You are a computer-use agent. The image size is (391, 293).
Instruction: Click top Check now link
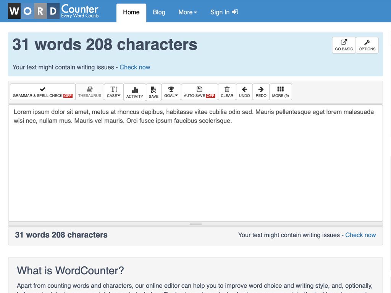(135, 67)
